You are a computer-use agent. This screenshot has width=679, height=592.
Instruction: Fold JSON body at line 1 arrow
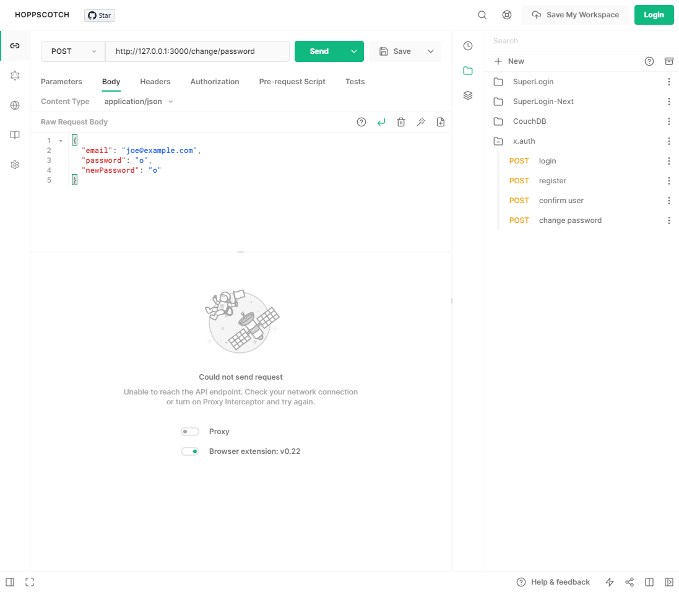pyautogui.click(x=61, y=141)
